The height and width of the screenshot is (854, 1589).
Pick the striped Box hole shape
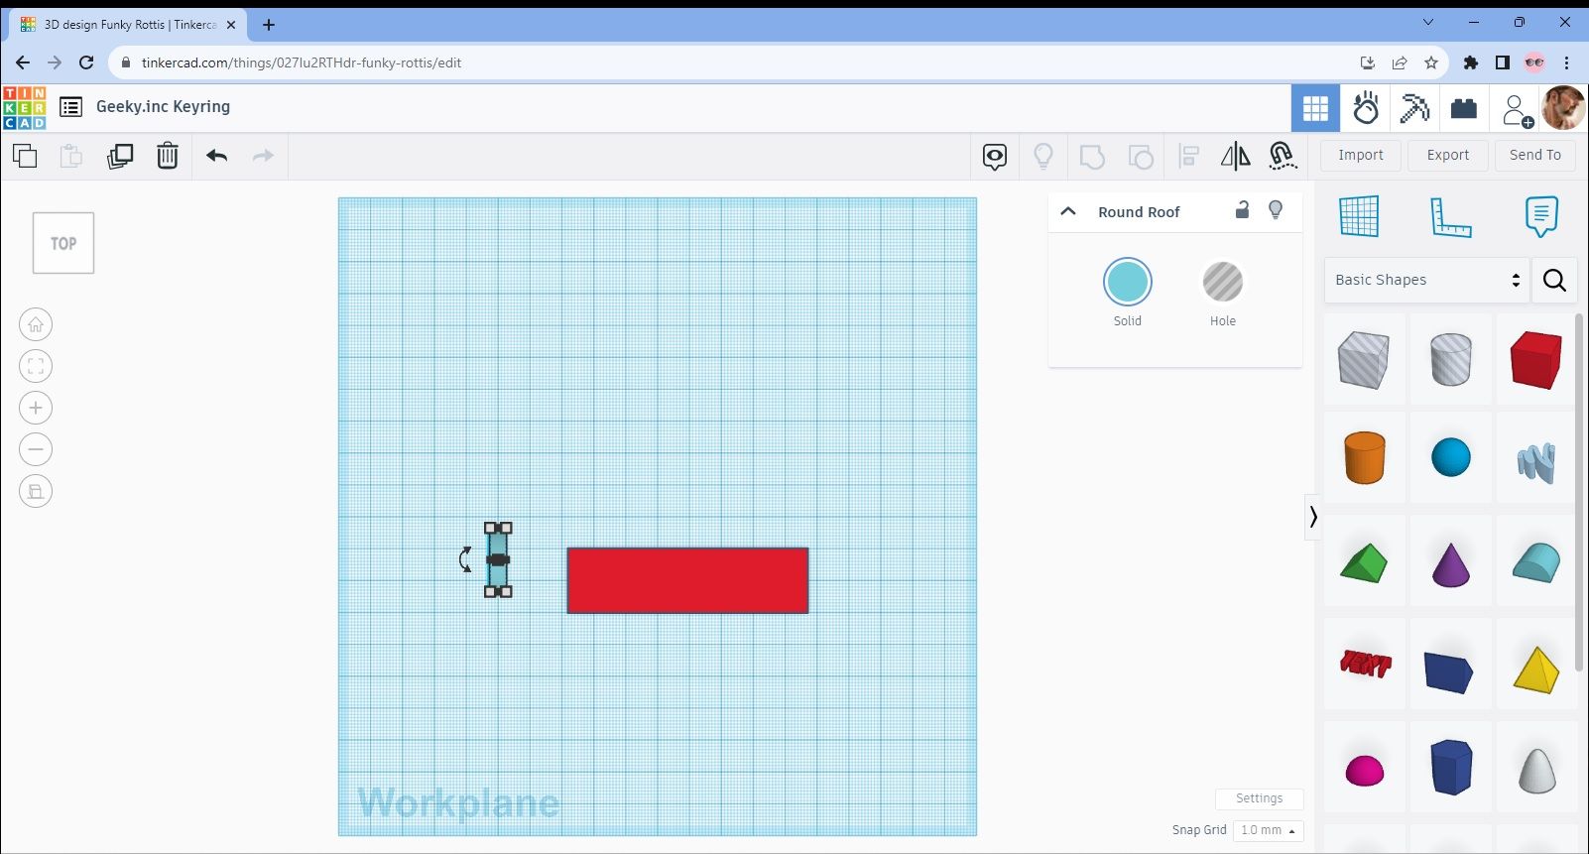(x=1364, y=359)
